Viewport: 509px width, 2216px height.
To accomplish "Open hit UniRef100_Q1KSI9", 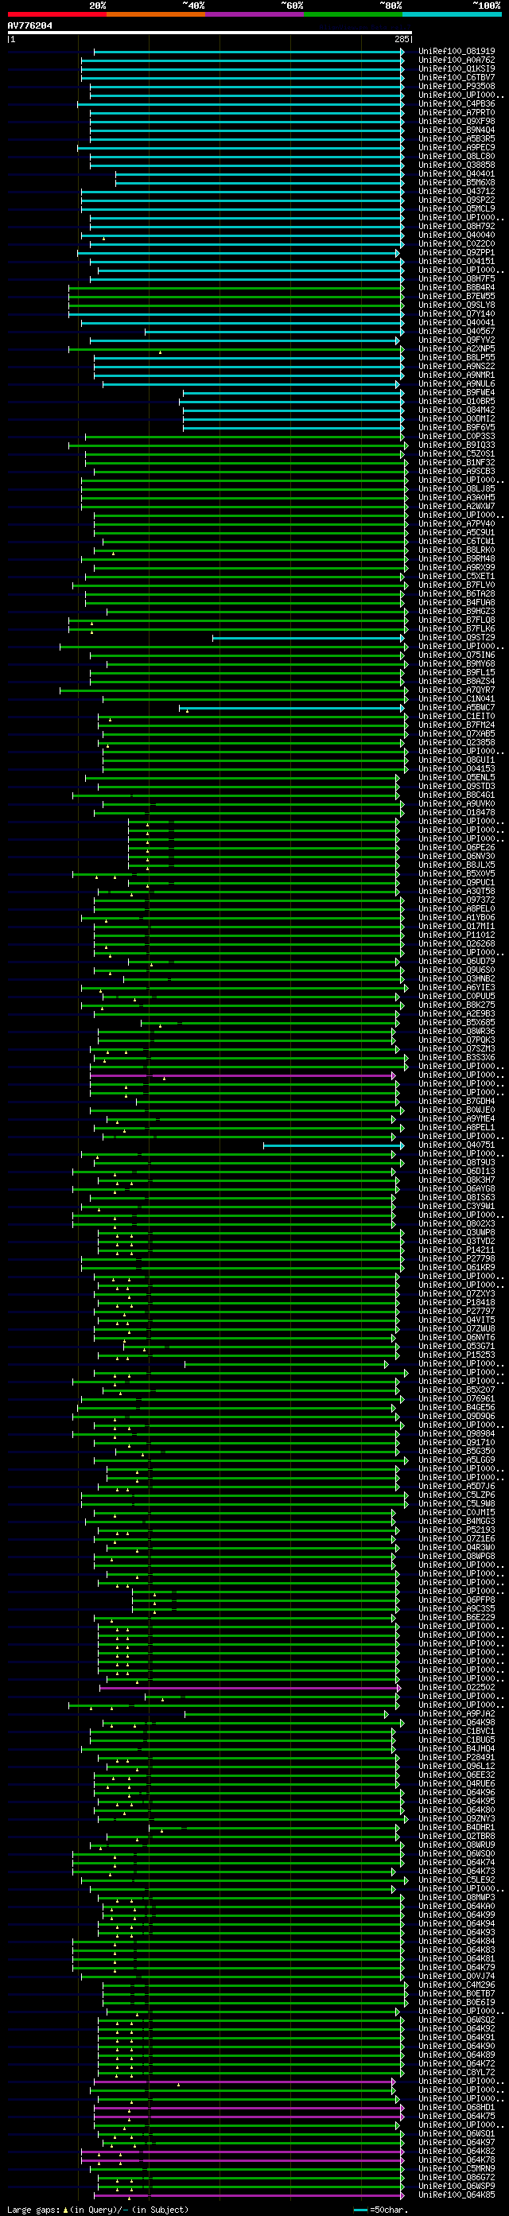I will tap(457, 69).
